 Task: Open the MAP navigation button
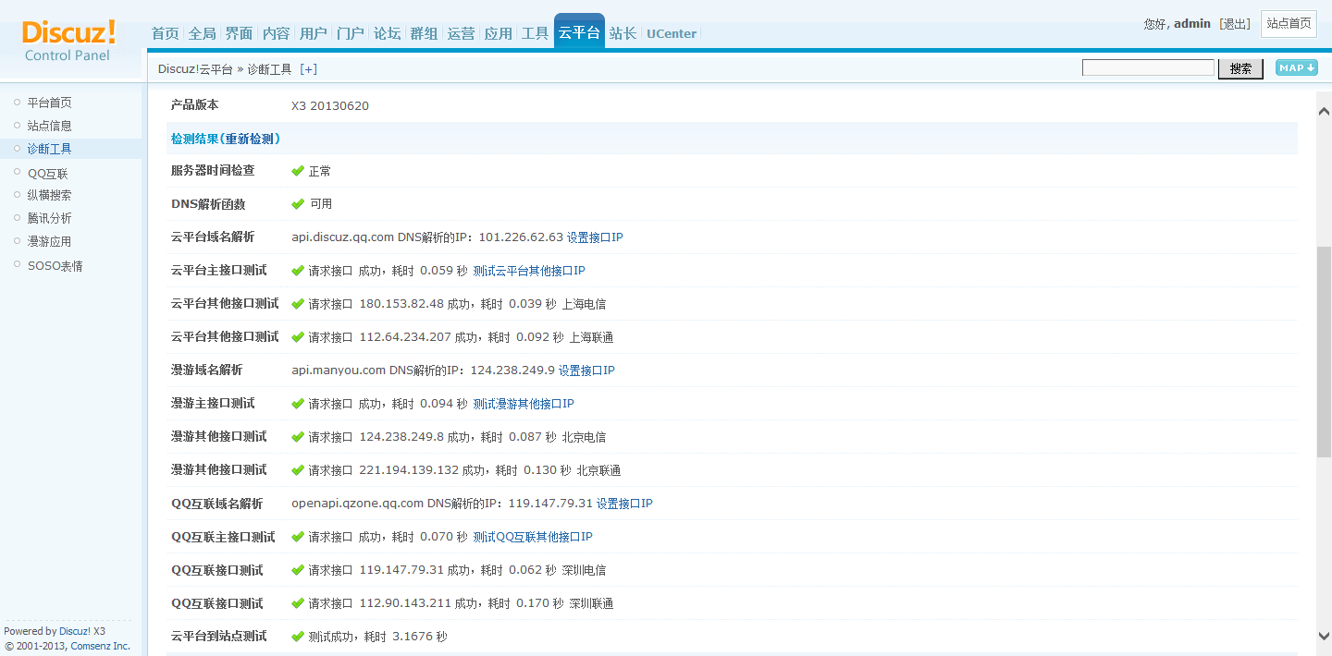[x=1297, y=68]
